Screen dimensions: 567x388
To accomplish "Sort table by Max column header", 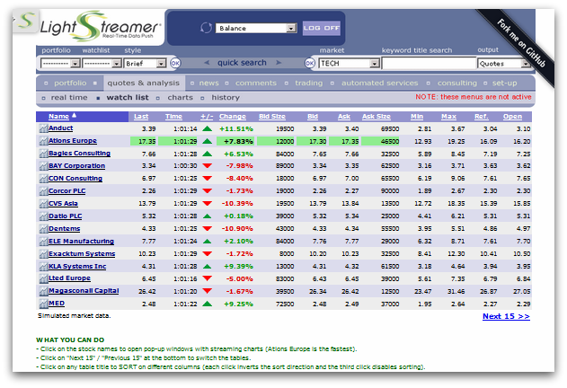I will coord(448,117).
